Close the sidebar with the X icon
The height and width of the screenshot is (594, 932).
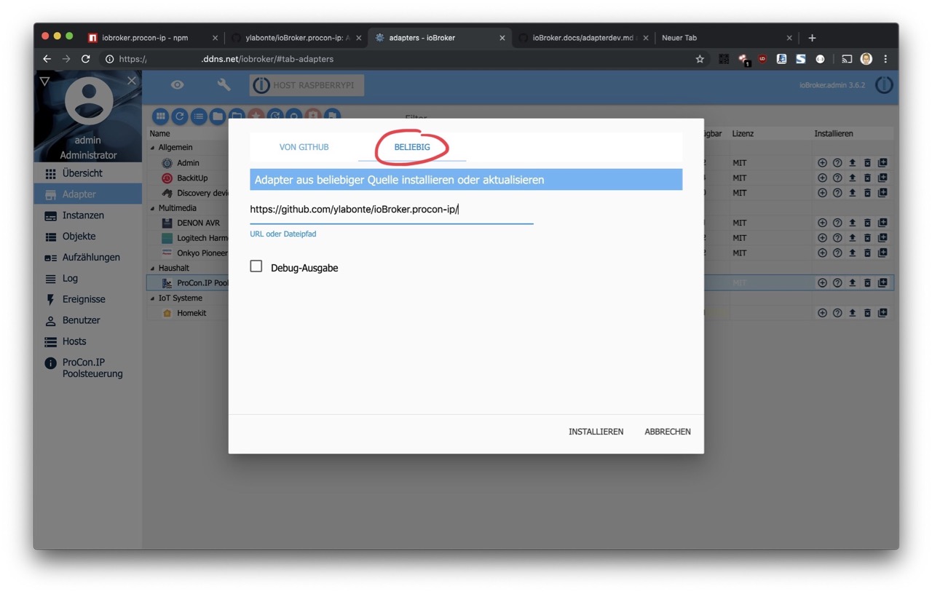pyautogui.click(x=132, y=81)
